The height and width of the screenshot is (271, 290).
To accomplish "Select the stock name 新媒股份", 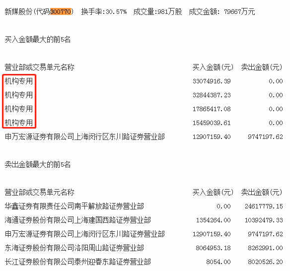I will (x=18, y=11).
